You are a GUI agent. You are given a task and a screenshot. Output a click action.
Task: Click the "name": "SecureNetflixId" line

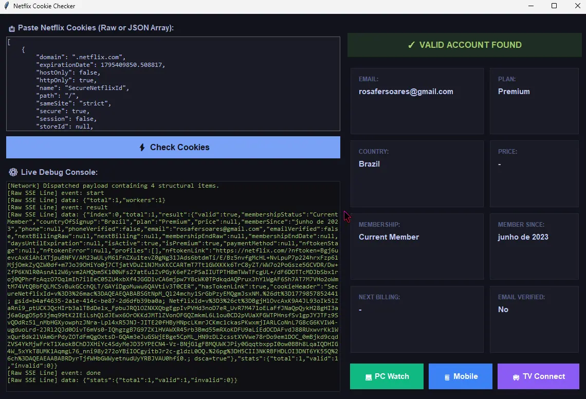[x=83, y=88]
